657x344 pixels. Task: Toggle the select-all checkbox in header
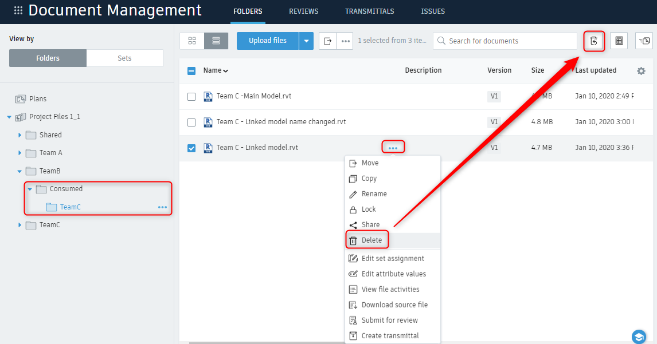[x=191, y=70]
